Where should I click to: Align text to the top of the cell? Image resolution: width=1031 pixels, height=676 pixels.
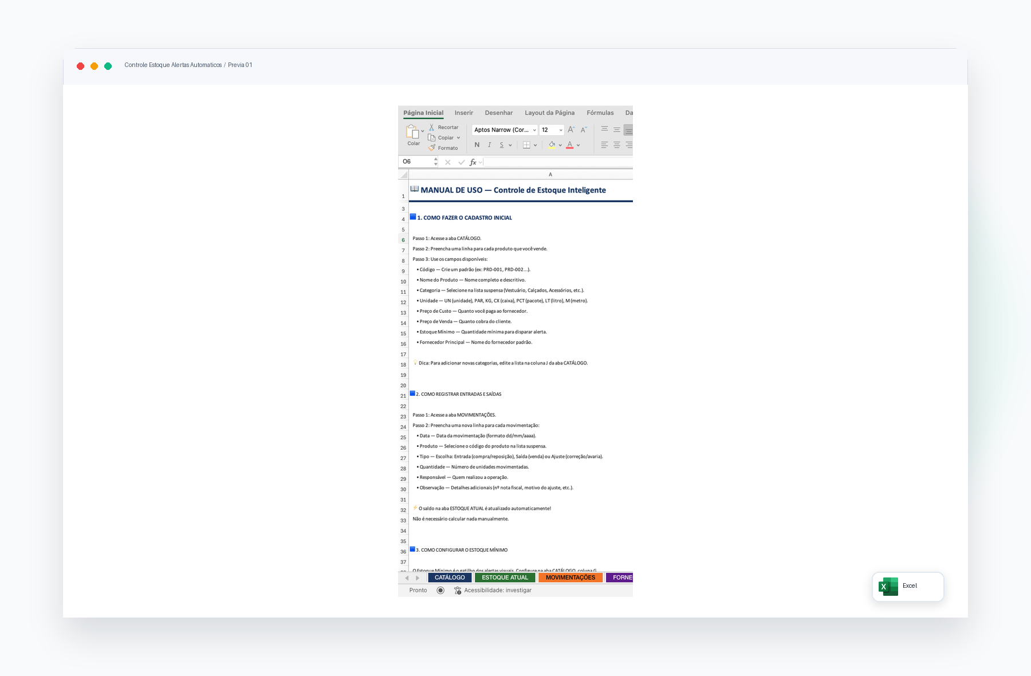pyautogui.click(x=604, y=129)
